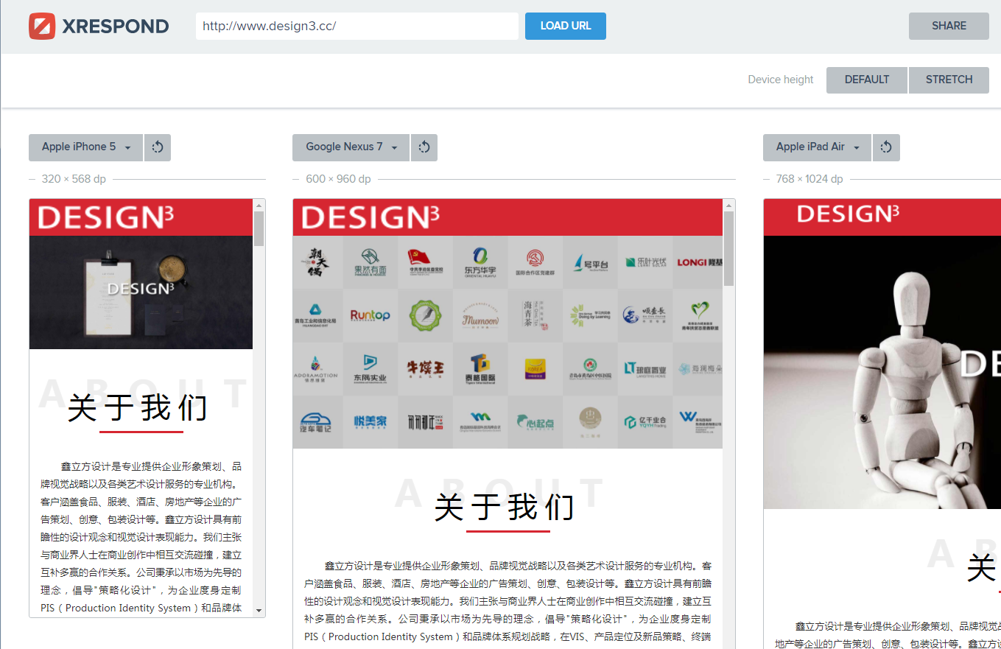Click the green heart volunteer logo
The width and height of the screenshot is (1001, 649).
click(x=700, y=315)
